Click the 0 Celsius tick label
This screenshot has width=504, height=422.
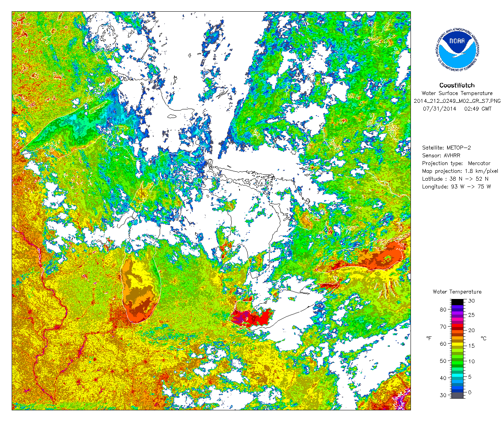pos(470,392)
